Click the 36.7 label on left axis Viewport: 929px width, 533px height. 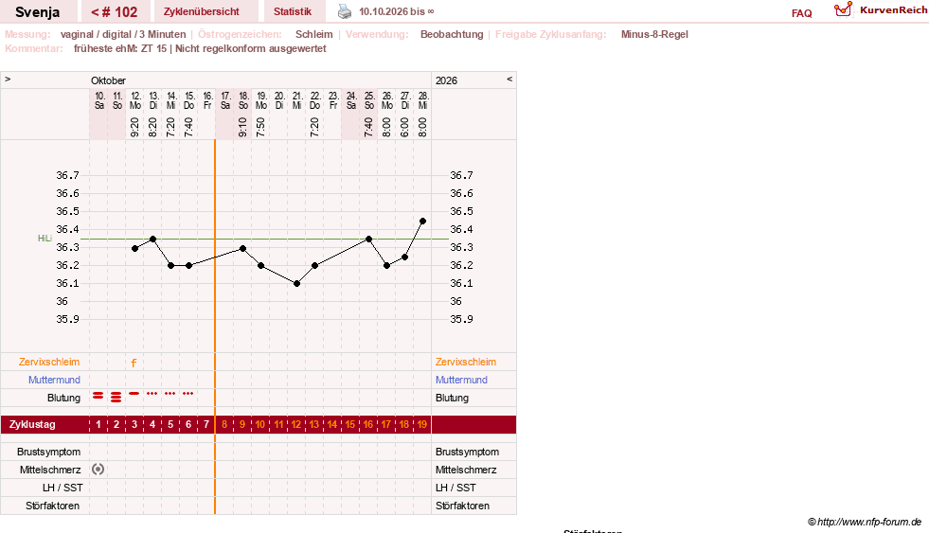pyautogui.click(x=67, y=175)
